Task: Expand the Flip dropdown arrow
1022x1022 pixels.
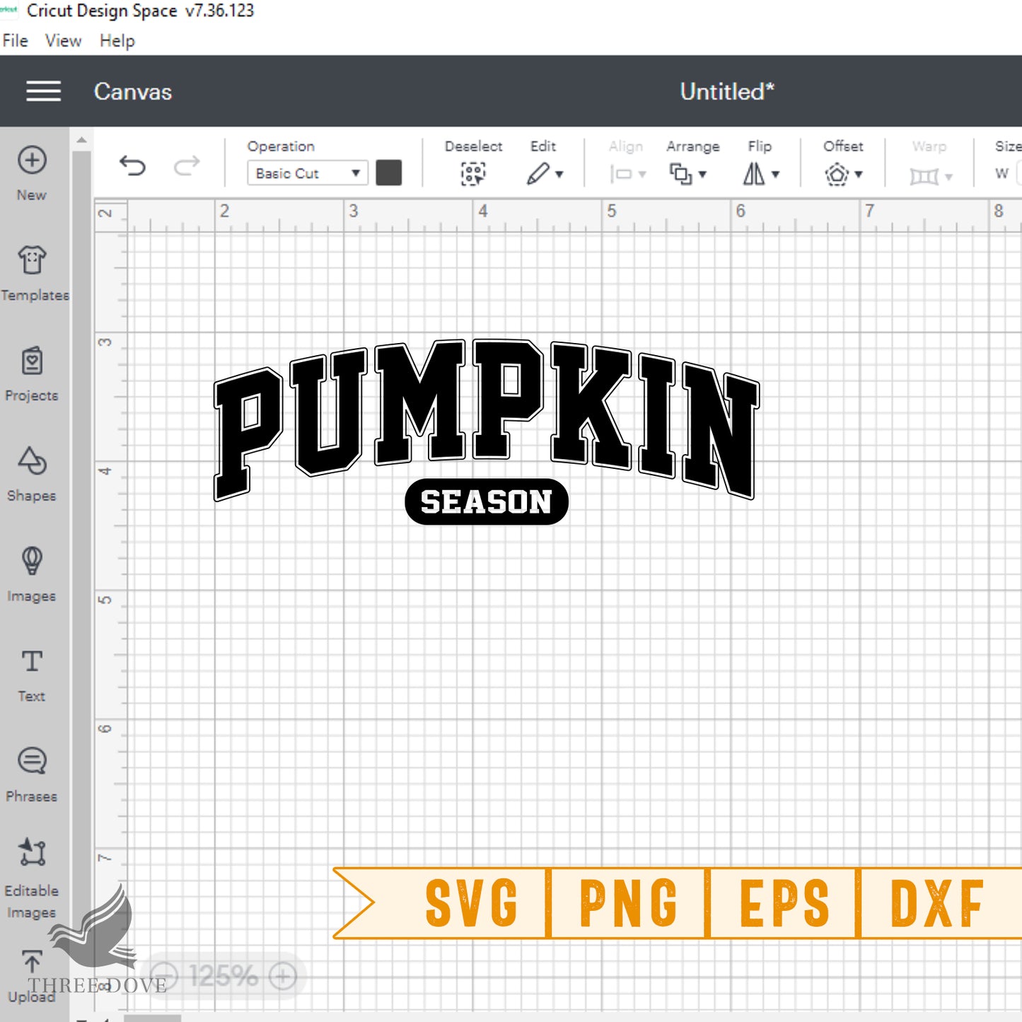Action: (x=775, y=174)
